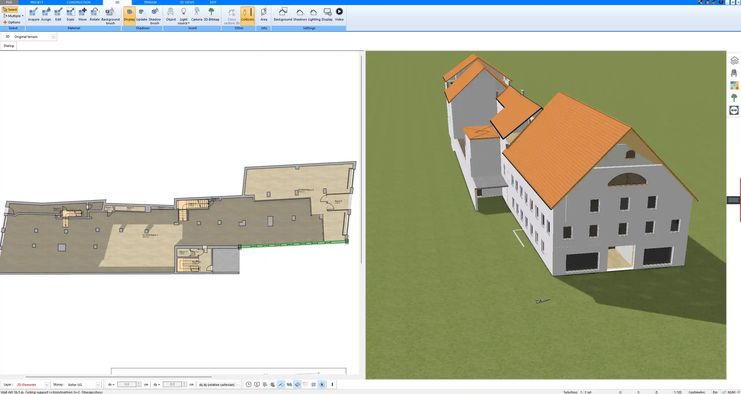The width and height of the screenshot is (741, 394).
Task: Toggle the grid icon in bottom toolbar
Action: click(x=314, y=384)
